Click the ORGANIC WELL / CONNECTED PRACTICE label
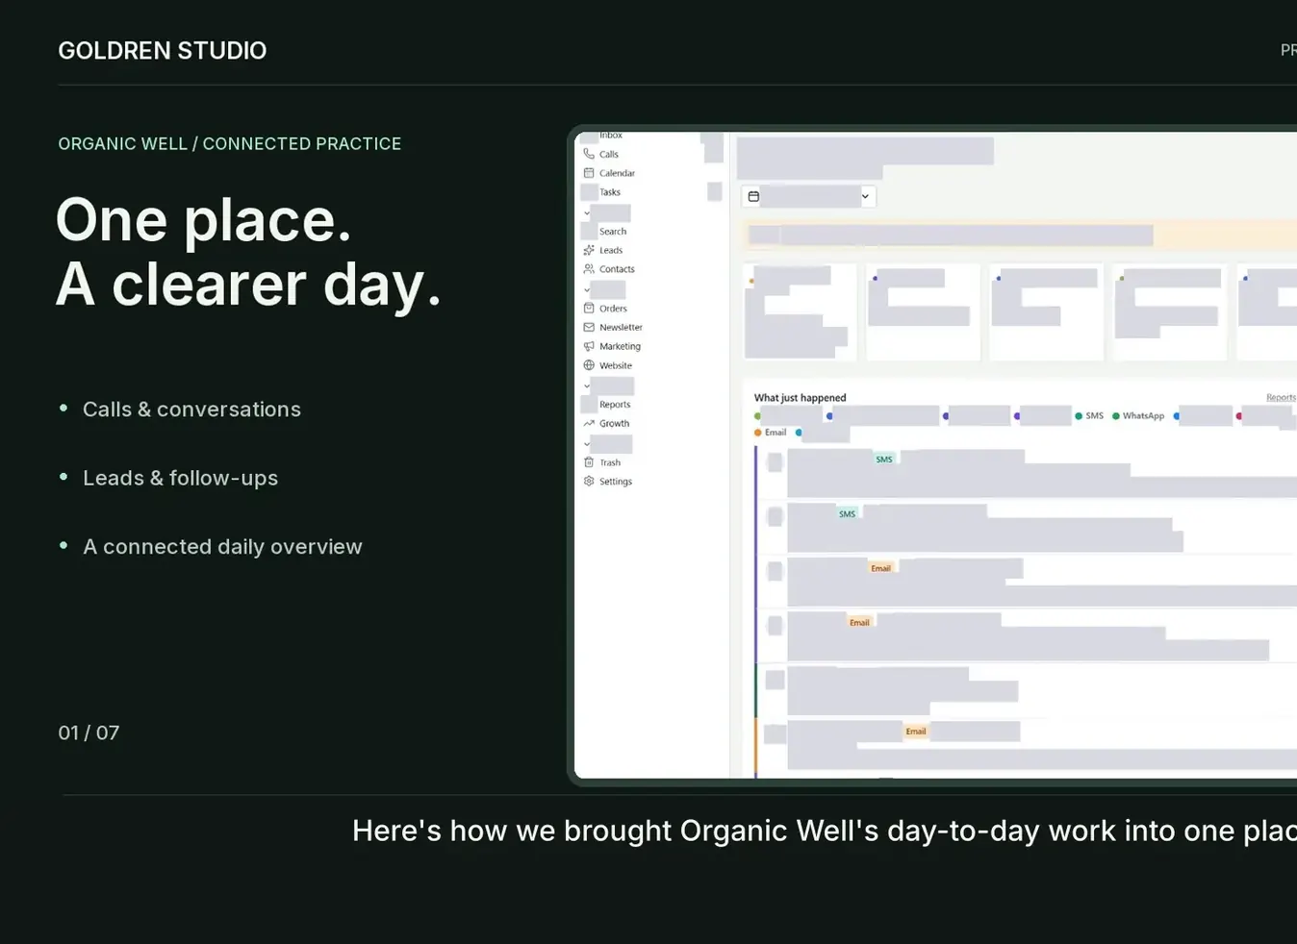The image size is (1297, 944). [x=230, y=143]
